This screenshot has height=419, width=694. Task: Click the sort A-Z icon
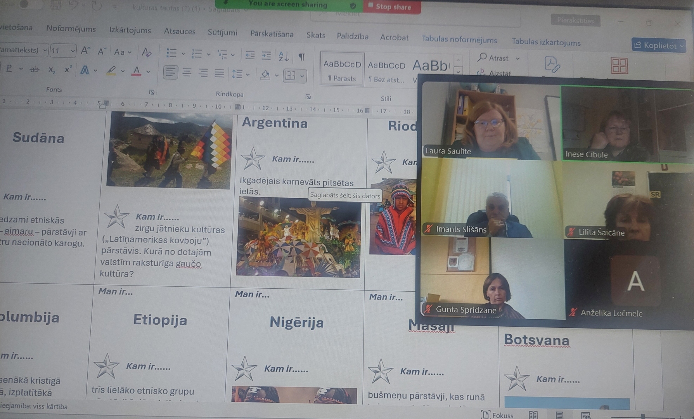pyautogui.click(x=284, y=57)
